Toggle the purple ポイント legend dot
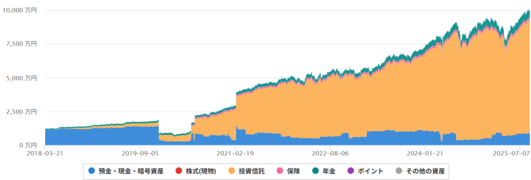This screenshot has height=180, width=531. pos(351,171)
